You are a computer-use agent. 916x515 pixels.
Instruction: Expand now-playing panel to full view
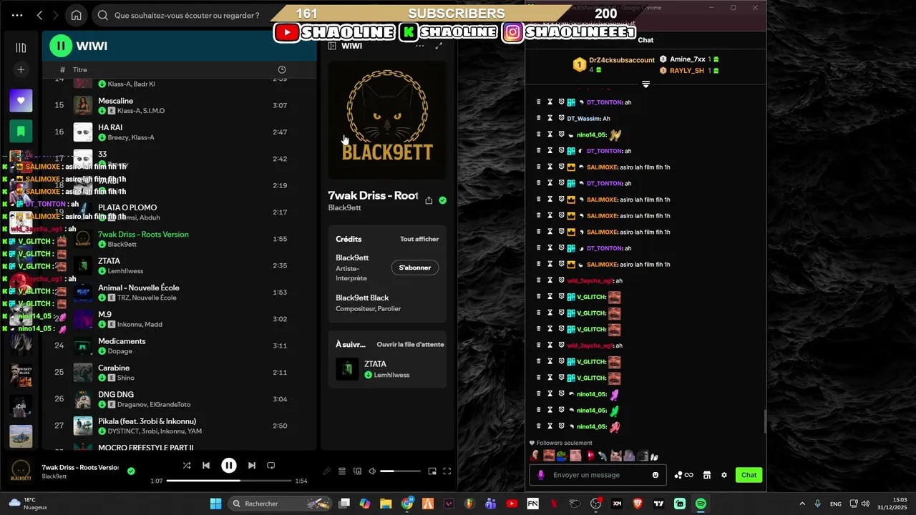(x=439, y=46)
